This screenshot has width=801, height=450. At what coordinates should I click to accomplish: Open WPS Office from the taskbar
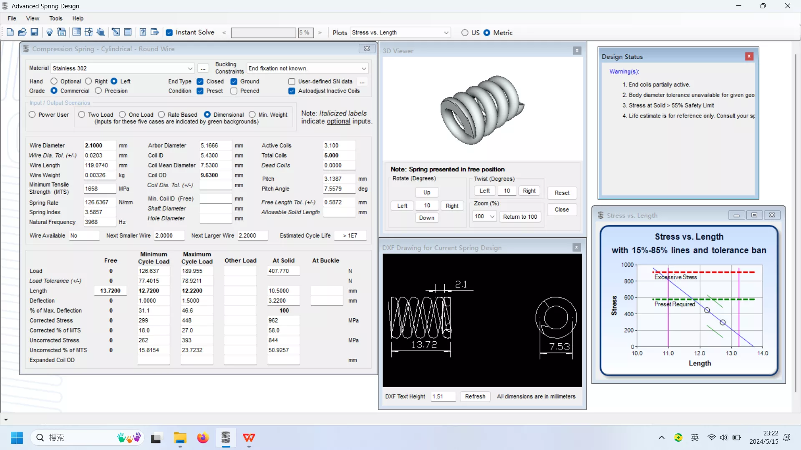[249, 438]
